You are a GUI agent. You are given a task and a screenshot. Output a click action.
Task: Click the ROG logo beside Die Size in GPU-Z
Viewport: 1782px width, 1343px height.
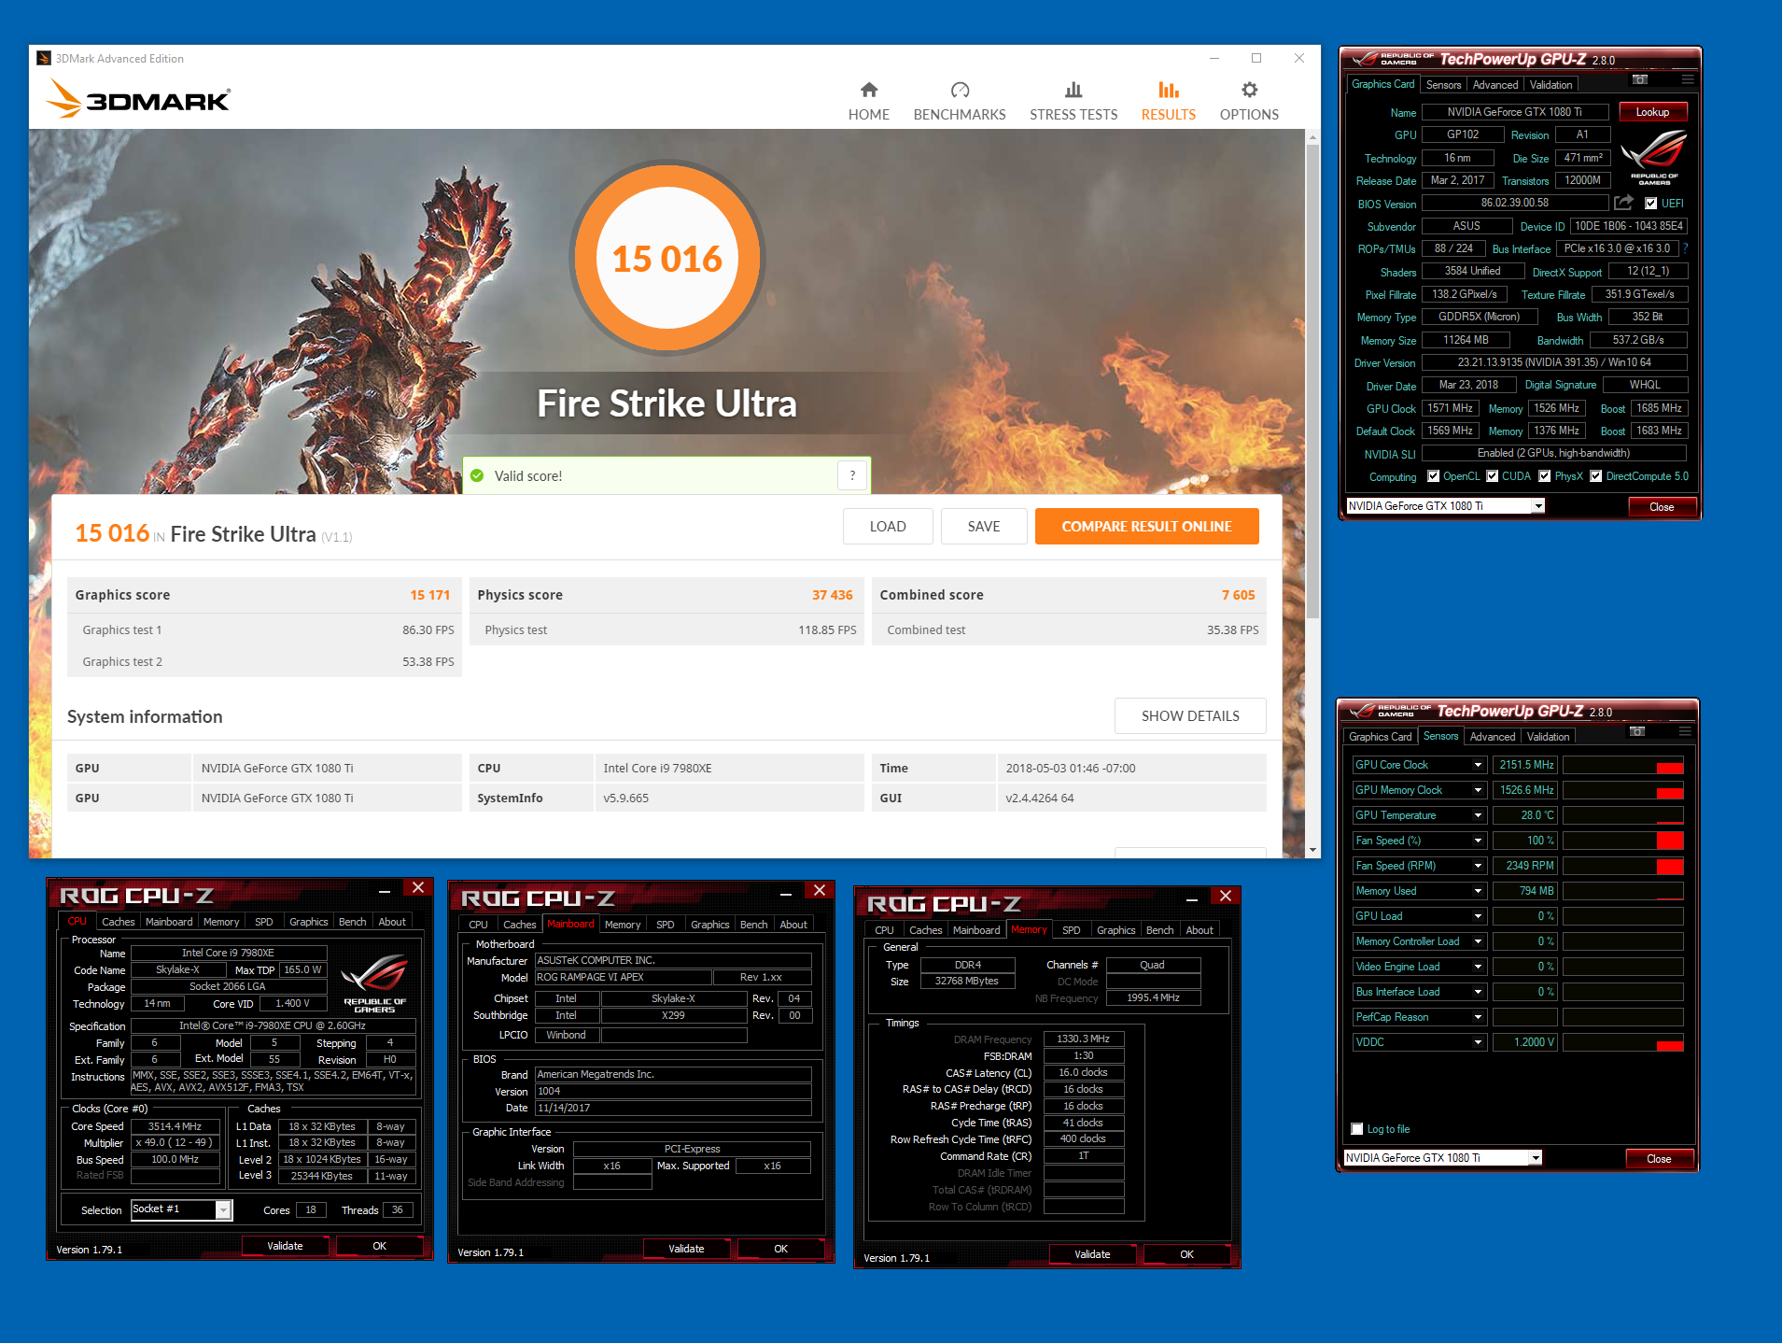coord(1654,157)
